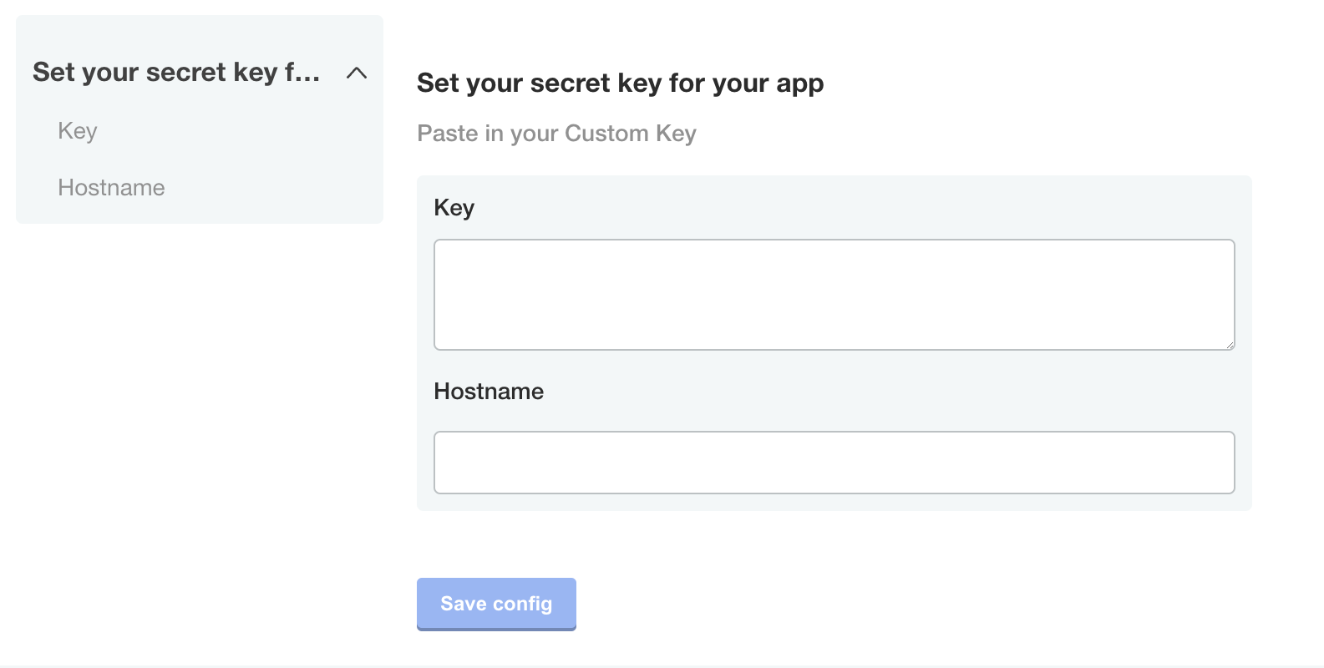
Task: Click the "Set your secret key for your app" title
Action: coord(620,83)
